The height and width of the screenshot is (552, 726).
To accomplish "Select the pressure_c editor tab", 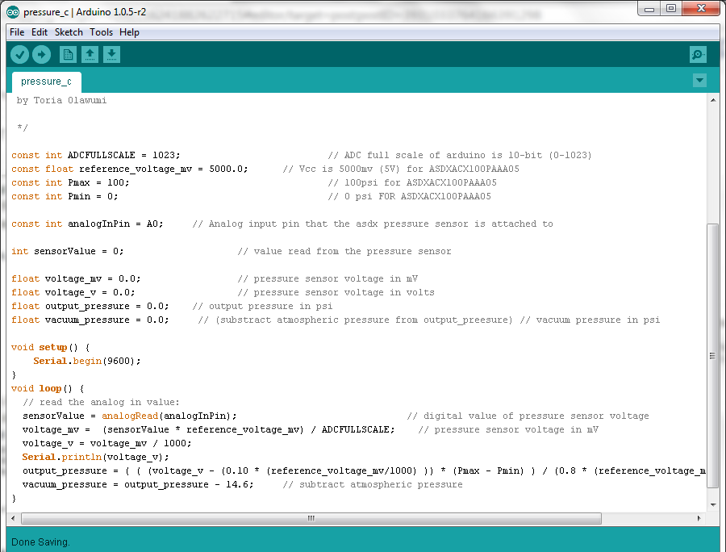I will click(46, 81).
